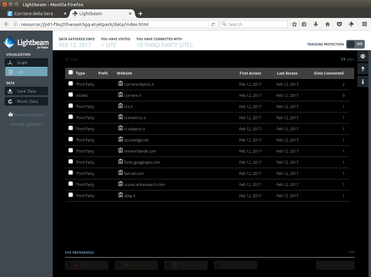Click the site information icon in URL bar

(x=15, y=24)
